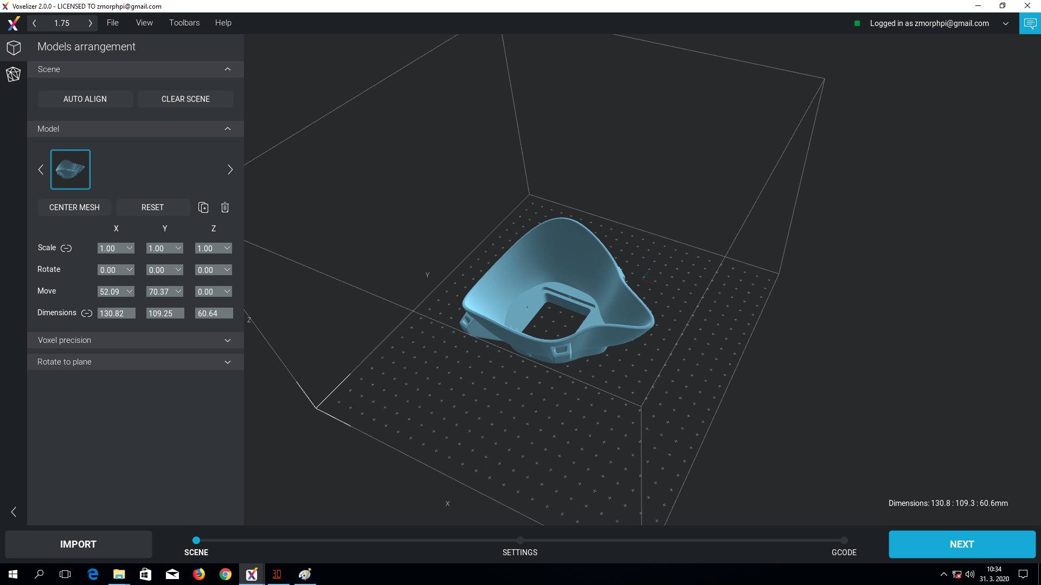1041x585 pixels.
Task: Delete model with trash icon
Action: click(225, 207)
